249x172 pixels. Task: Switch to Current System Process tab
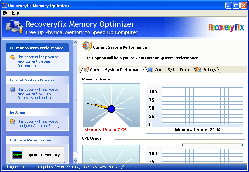coord(171,70)
